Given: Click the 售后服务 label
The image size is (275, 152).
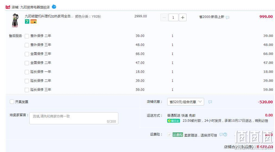Looking at the screenshot, I should coord(15,36).
